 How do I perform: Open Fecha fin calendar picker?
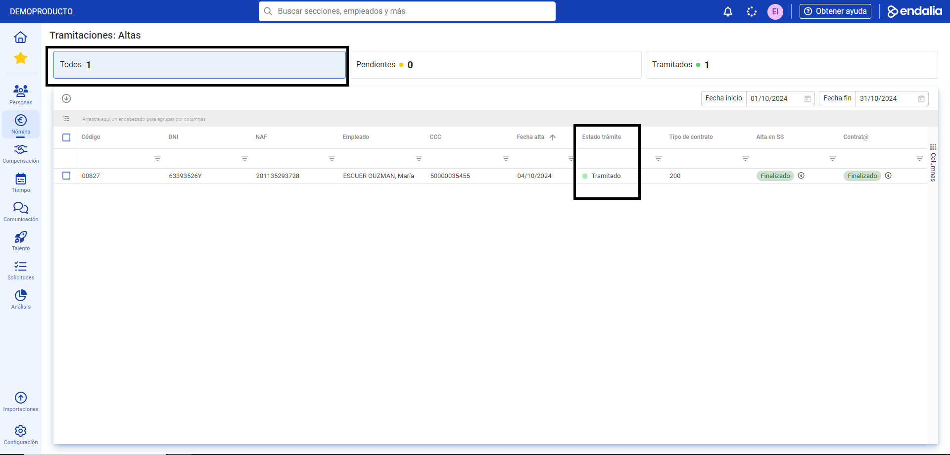tap(921, 99)
